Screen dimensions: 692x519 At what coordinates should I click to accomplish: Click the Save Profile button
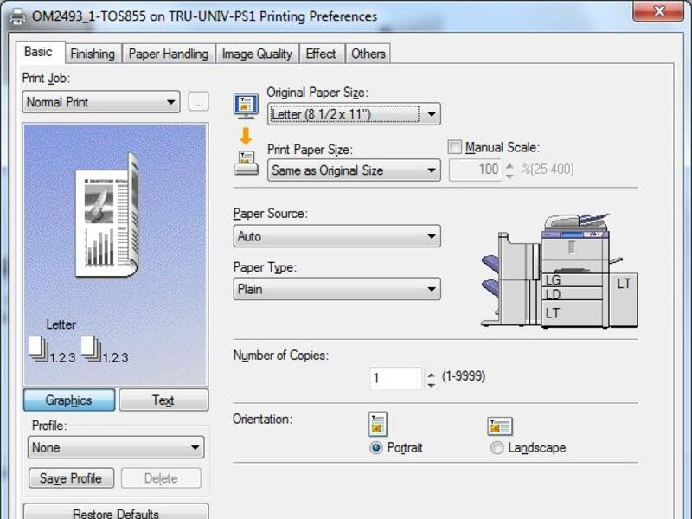[71, 478]
